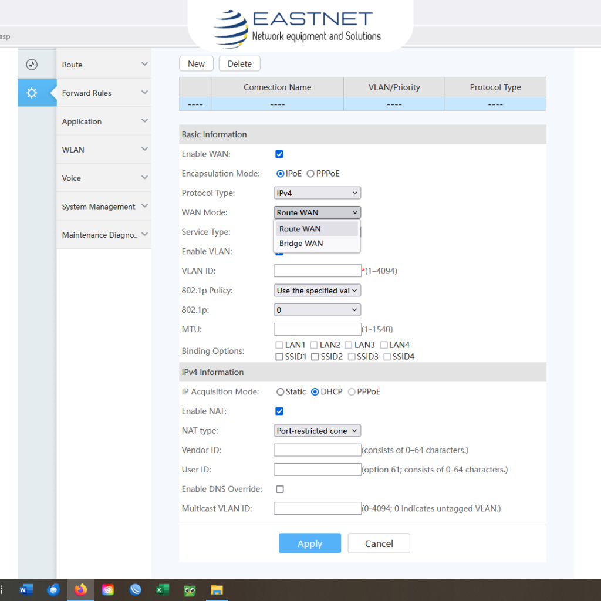Select PPPoE encapsulation mode
Image resolution: width=601 pixels, height=601 pixels.
pyautogui.click(x=310, y=174)
